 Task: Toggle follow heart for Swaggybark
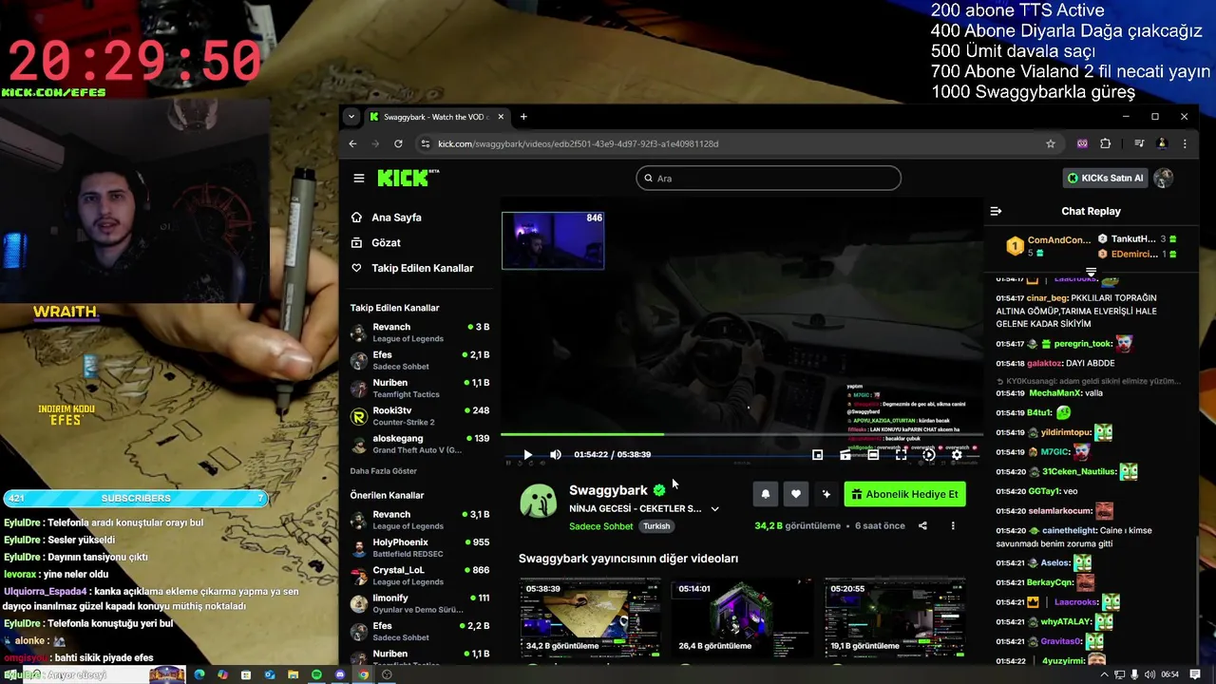pyautogui.click(x=796, y=494)
